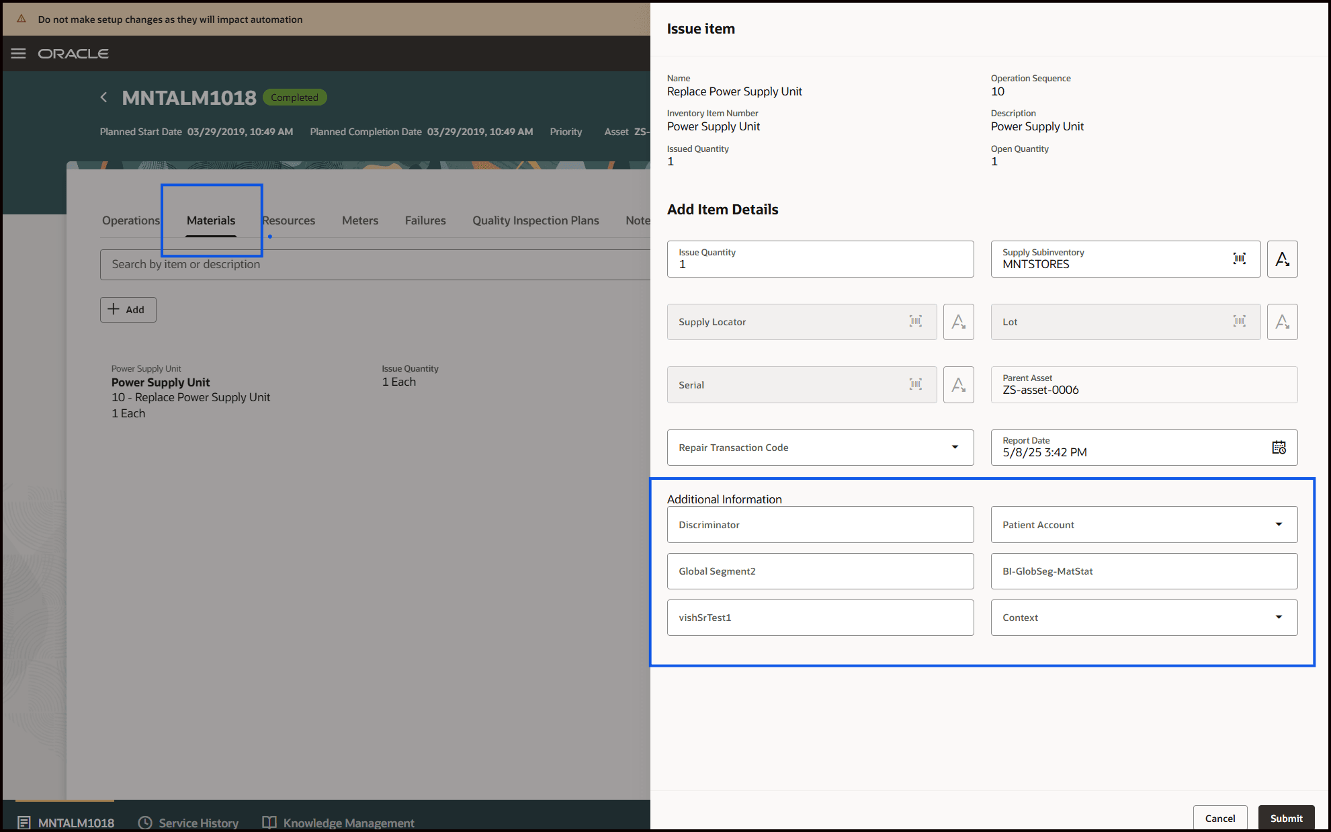Cancel the Issue item panel
The image size is (1331, 832).
pos(1220,818)
